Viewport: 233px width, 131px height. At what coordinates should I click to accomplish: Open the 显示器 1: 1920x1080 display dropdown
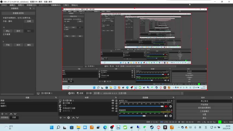[138, 93]
